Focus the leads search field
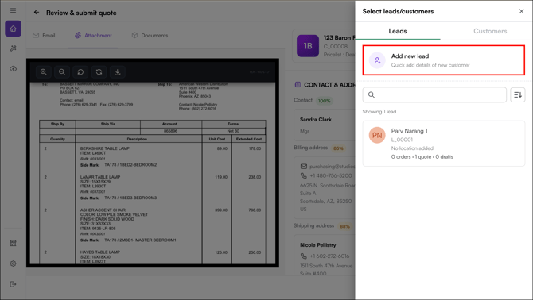Image resolution: width=533 pixels, height=300 pixels. coord(434,95)
